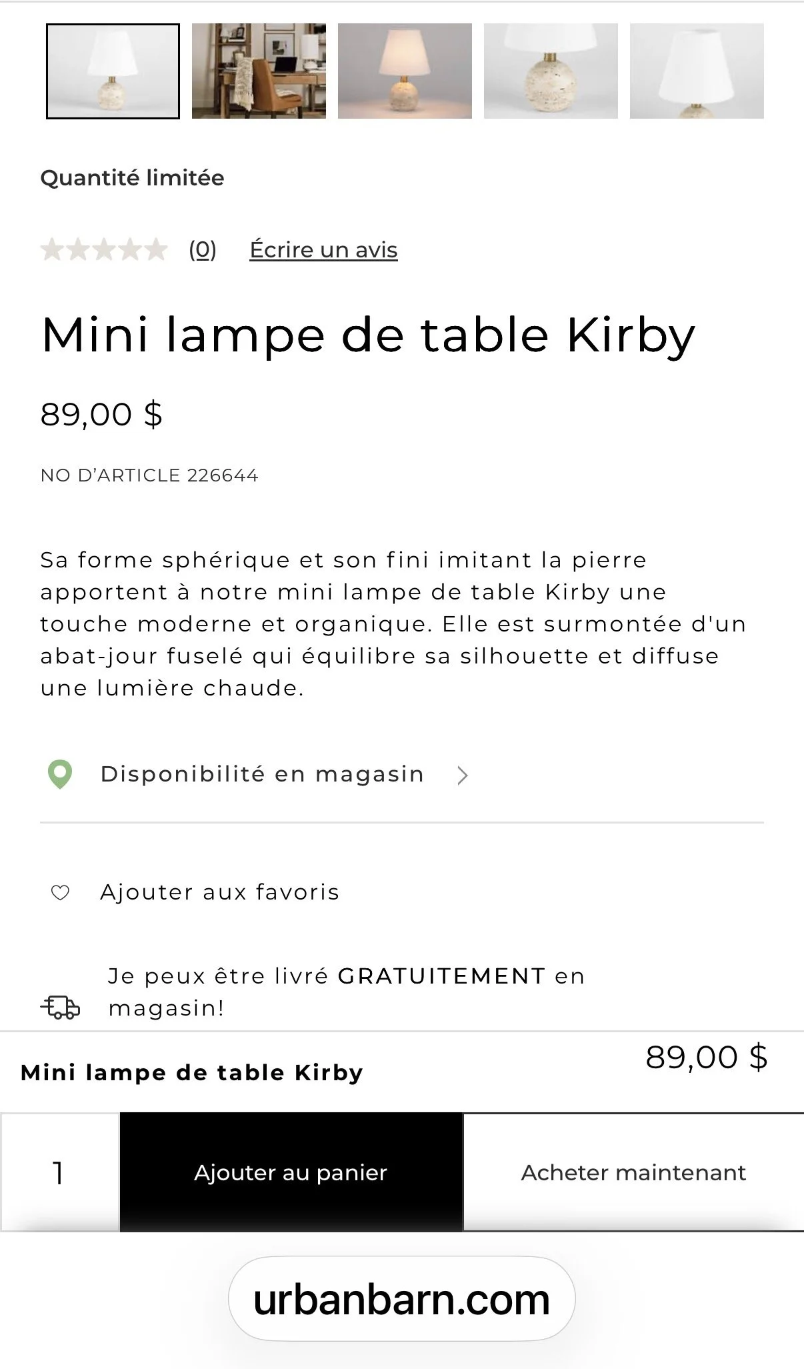Viewport: 804px width, 1369px height.
Task: Click the Mini lampe de table Kirby title
Action: pyautogui.click(x=368, y=335)
